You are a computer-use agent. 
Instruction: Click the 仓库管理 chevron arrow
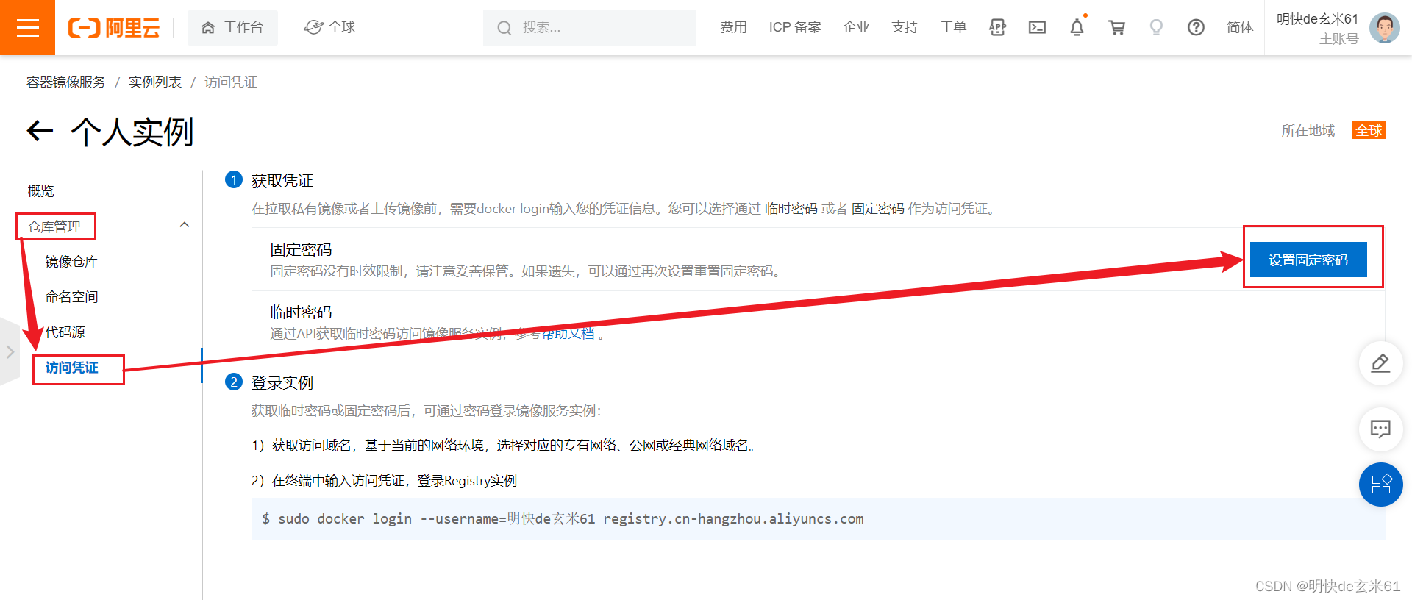[x=185, y=225]
